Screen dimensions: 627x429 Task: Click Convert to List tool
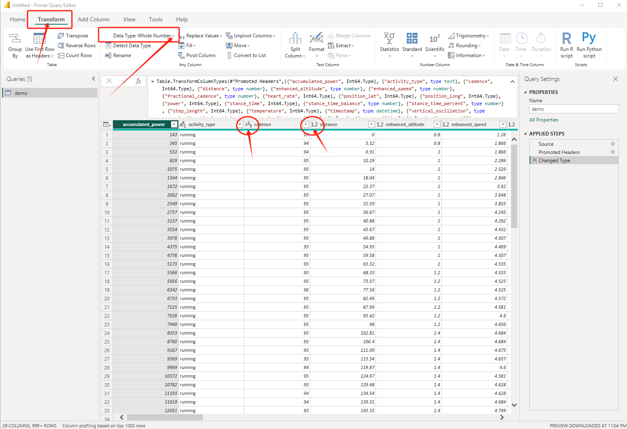(246, 55)
